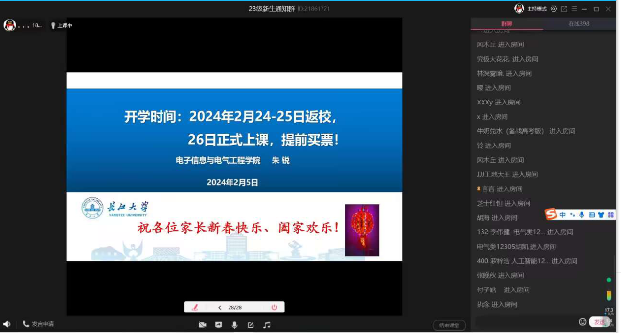Toggle the camera at the bottom toolbar

pyautogui.click(x=203, y=325)
